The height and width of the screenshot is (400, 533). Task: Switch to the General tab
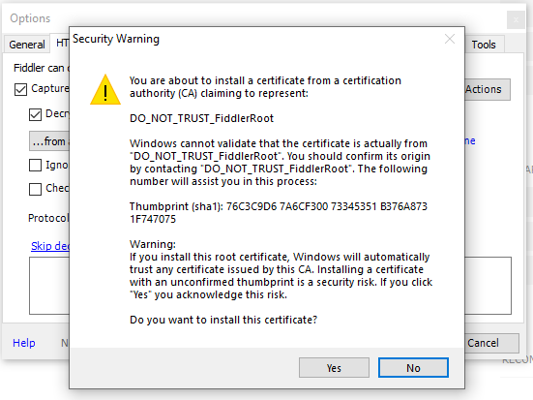(27, 45)
